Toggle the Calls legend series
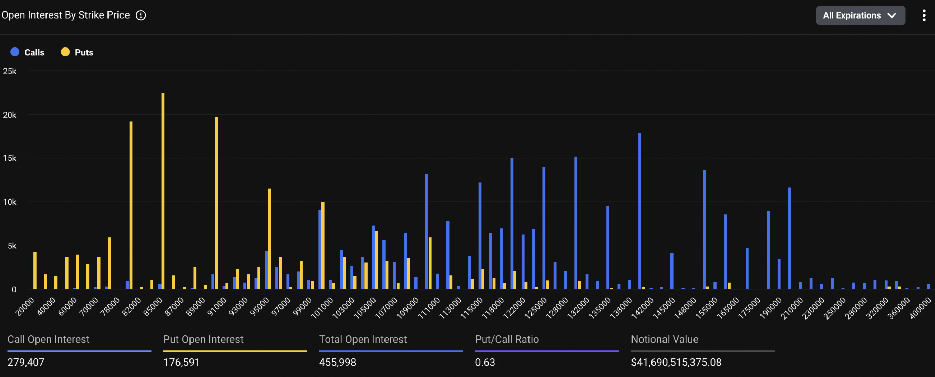Screen dimensions: 935x377 click(34, 52)
